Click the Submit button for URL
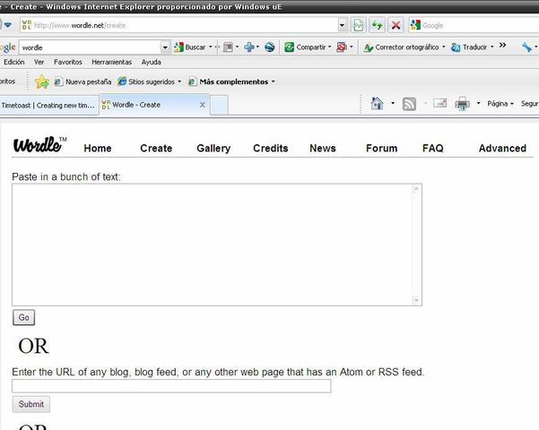539x430 pixels. 30,404
